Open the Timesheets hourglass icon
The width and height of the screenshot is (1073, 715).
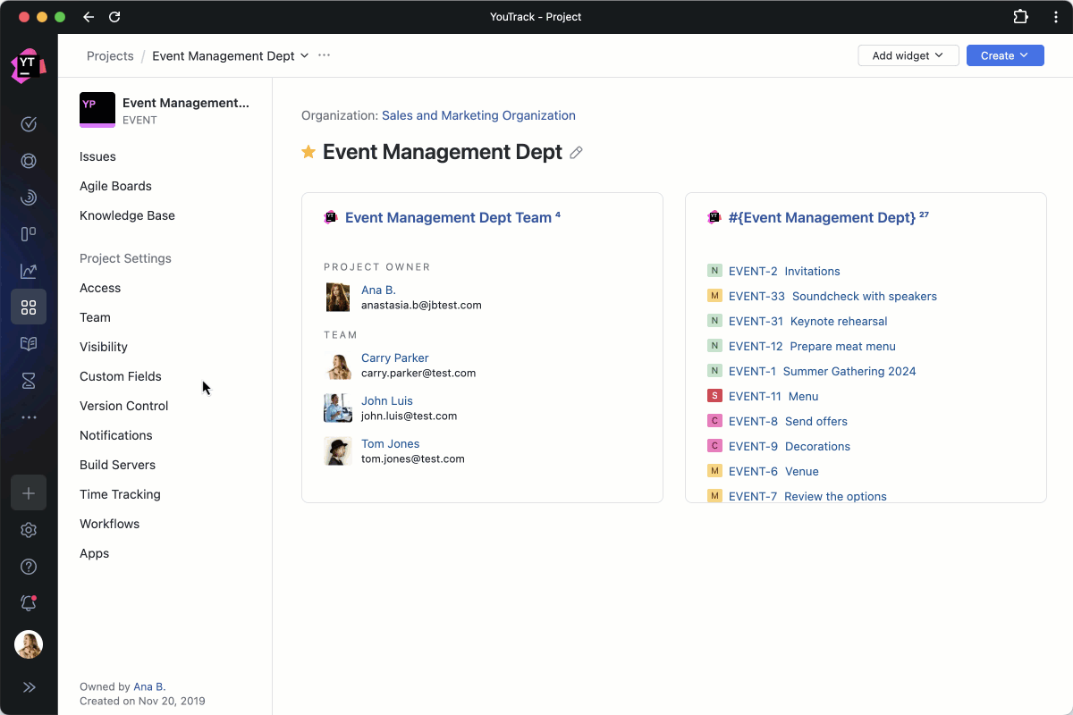point(29,381)
